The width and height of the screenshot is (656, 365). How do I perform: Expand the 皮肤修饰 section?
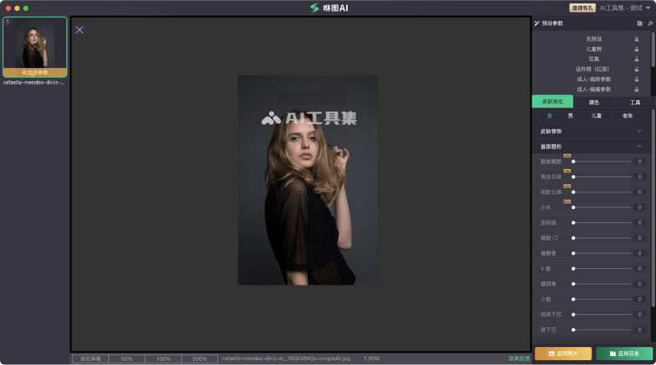[x=639, y=131]
